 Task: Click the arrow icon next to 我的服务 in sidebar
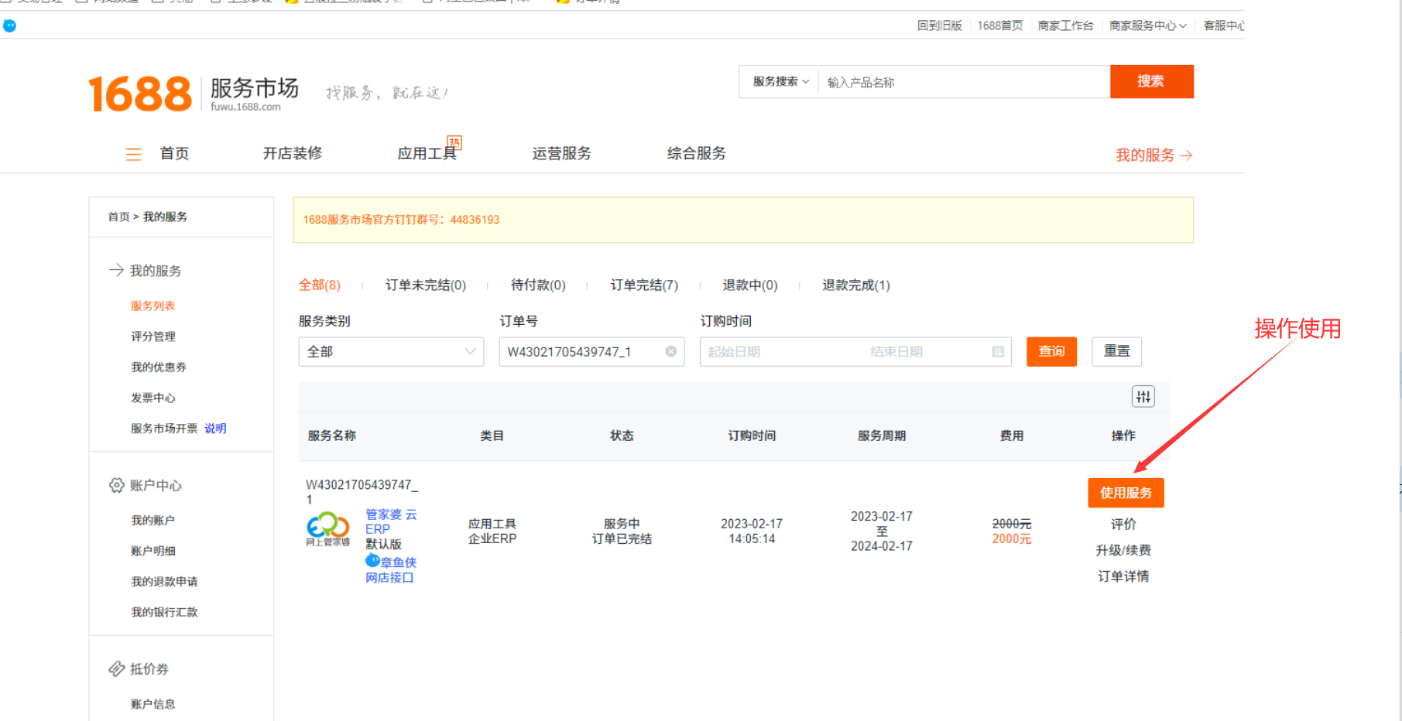coord(116,270)
